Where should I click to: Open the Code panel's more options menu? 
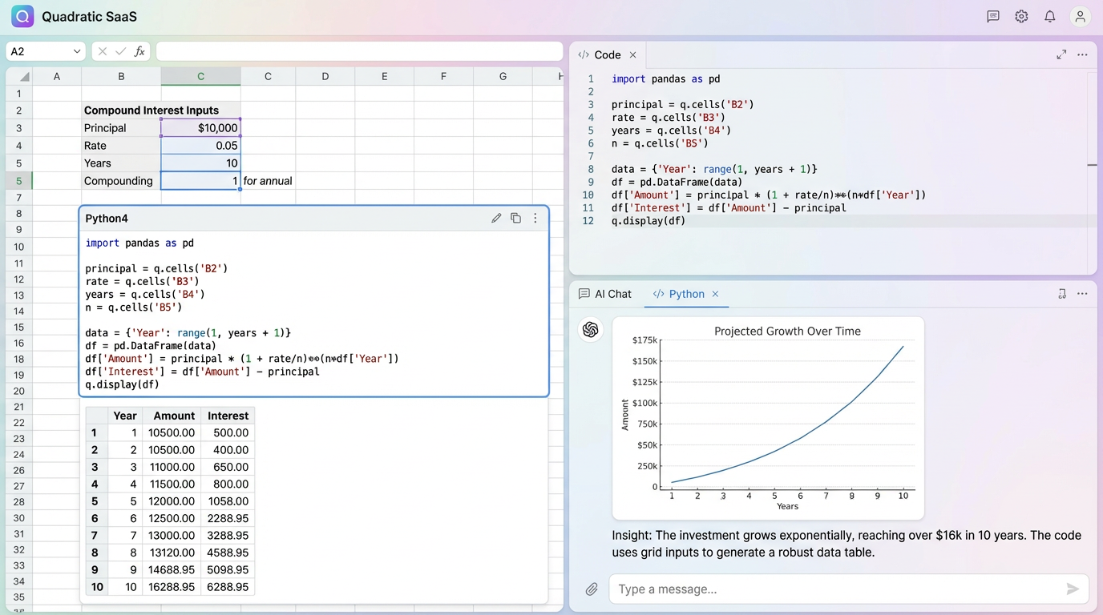point(1082,54)
